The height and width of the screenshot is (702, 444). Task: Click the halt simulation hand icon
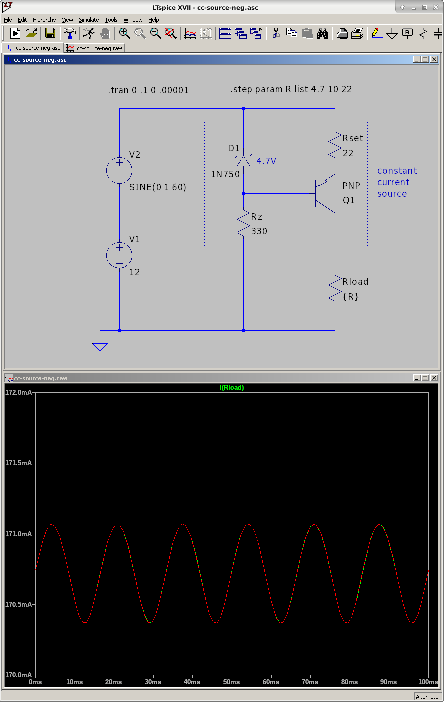coord(104,33)
